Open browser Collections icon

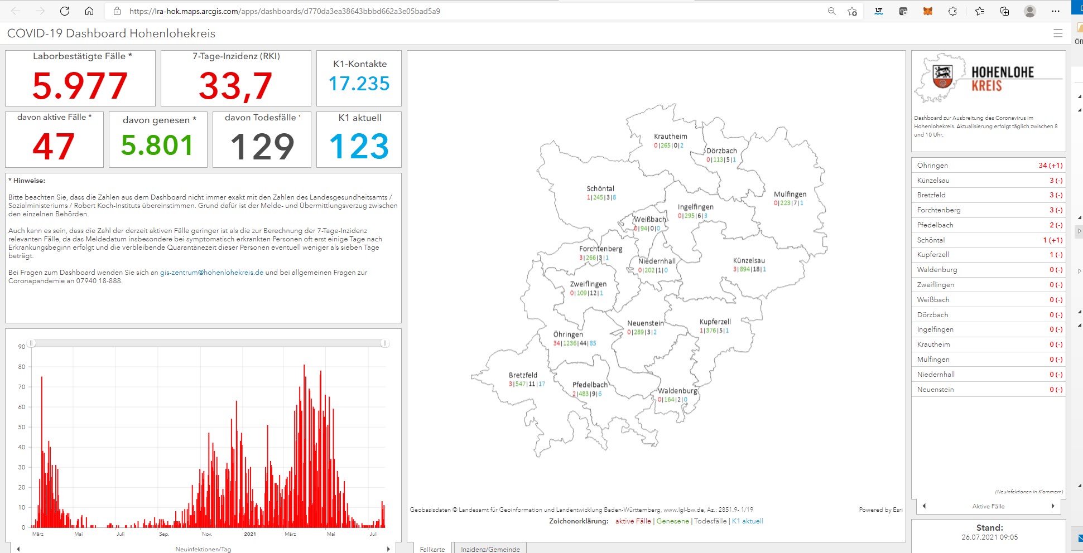pos(1004,11)
